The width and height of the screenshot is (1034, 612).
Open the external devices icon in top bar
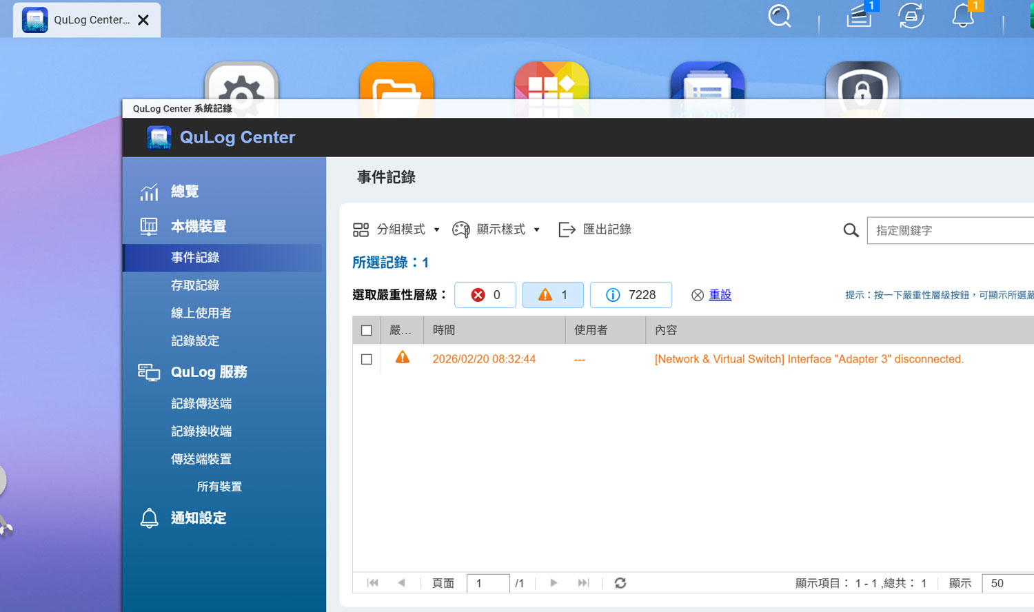[x=911, y=16]
